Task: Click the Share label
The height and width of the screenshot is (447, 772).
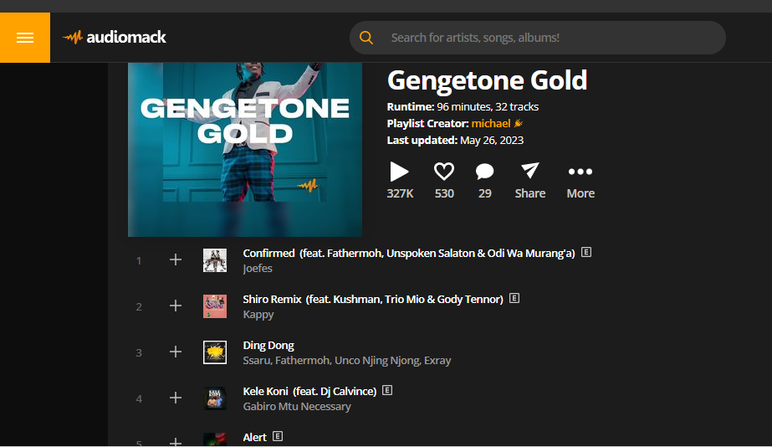Action: point(529,193)
